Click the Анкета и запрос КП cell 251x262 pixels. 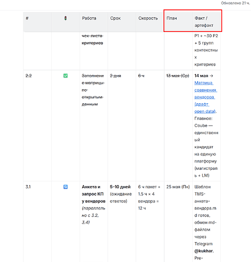(93, 194)
